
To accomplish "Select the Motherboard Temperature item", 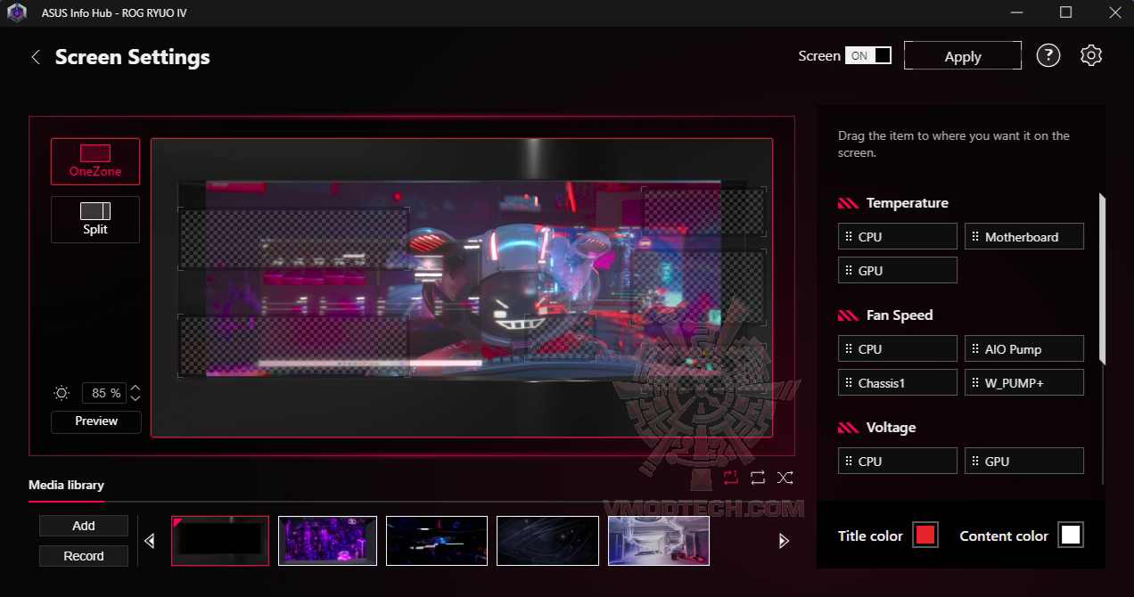I will coord(1024,236).
